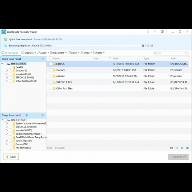Open the Document filter
This screenshot has width=192, height=192.
pos(58,53)
